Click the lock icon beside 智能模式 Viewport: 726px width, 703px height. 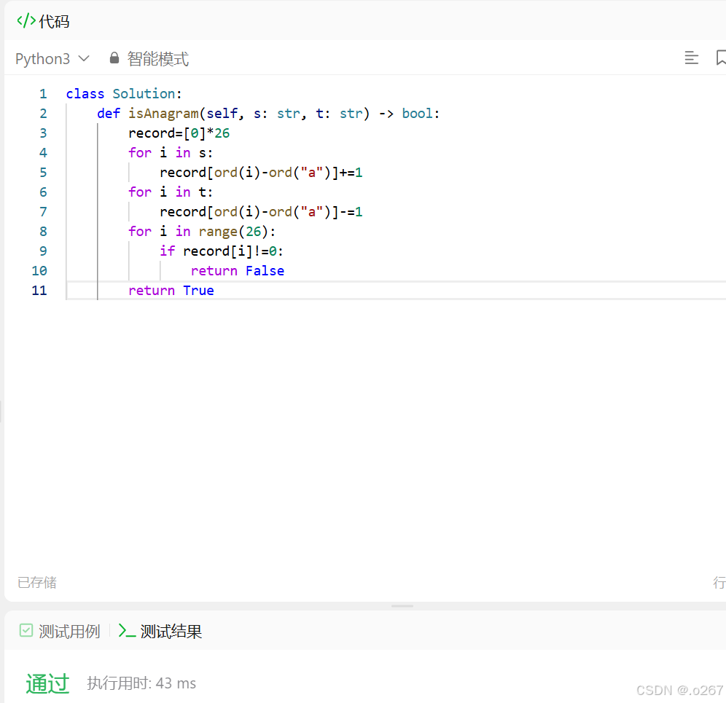pos(114,58)
